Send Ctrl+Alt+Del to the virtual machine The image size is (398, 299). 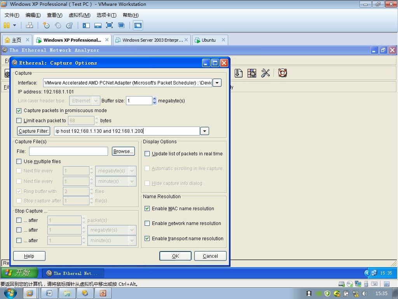tap(30, 25)
